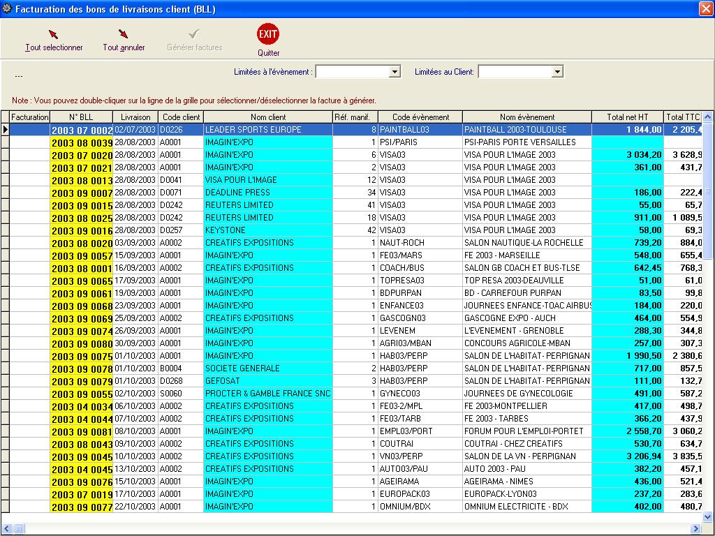The image size is (715, 536).
Task: Click the NAUT-ROCH event code cell
Action: 420,243
